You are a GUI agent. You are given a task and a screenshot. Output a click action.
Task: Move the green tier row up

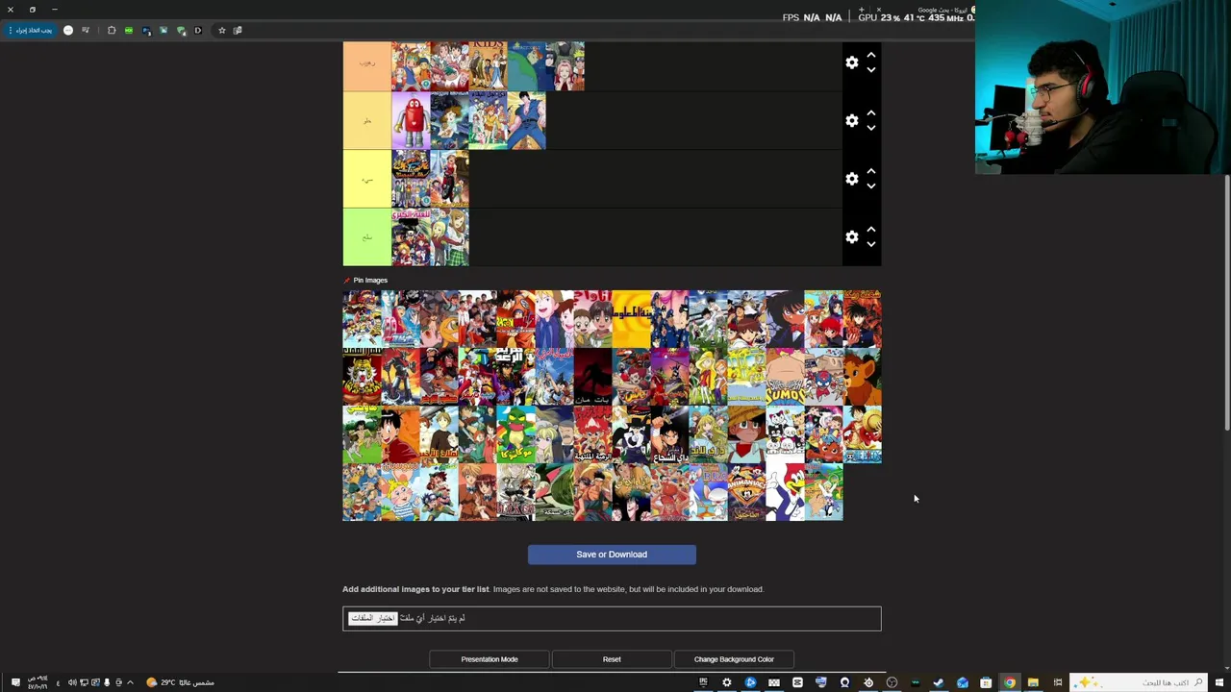(x=870, y=230)
